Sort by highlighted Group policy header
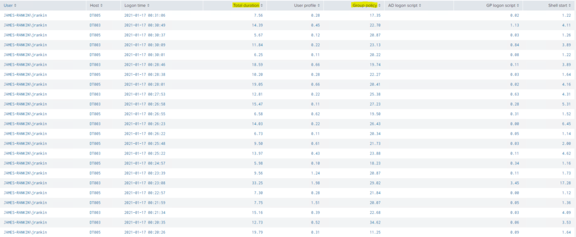 click(366, 6)
